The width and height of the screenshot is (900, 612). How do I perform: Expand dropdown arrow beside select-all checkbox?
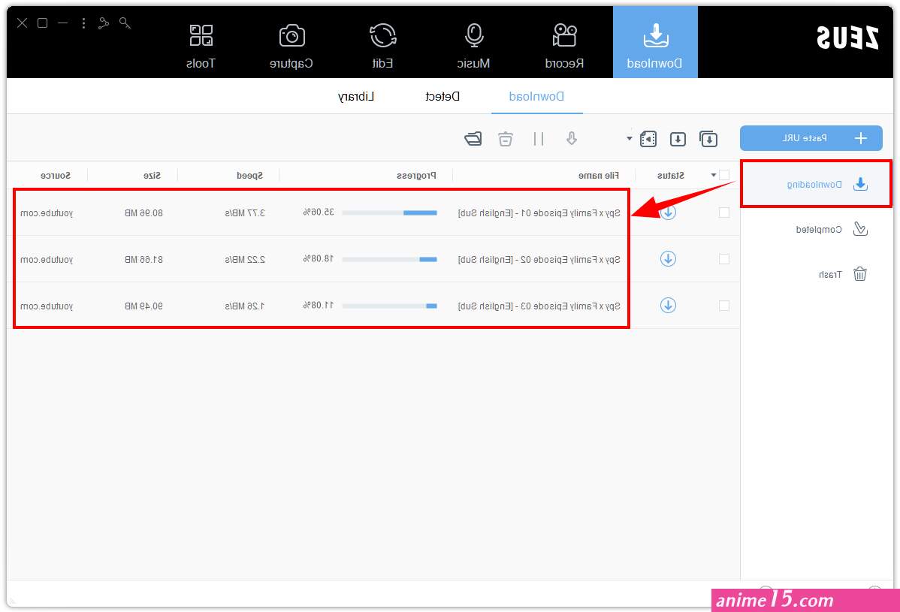[x=714, y=175]
